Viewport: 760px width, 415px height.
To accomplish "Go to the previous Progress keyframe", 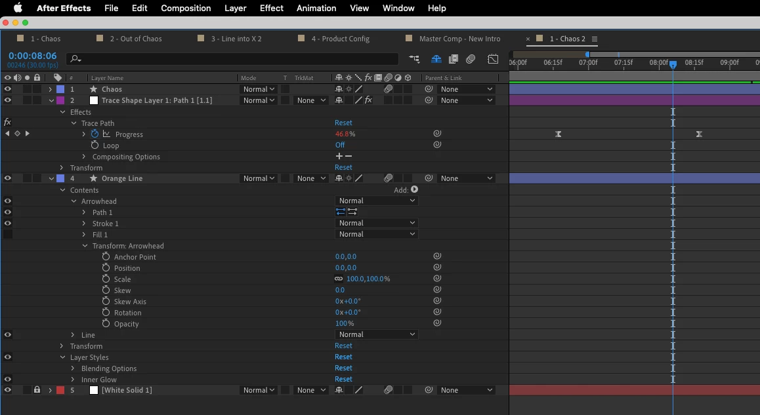I will 7,134.
